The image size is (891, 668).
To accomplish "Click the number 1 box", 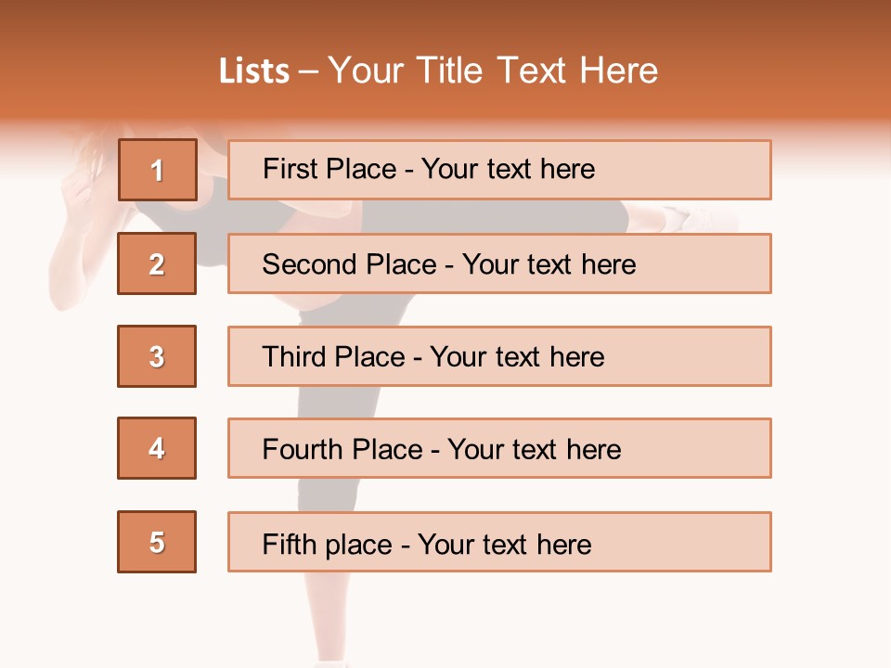I will click(x=157, y=170).
